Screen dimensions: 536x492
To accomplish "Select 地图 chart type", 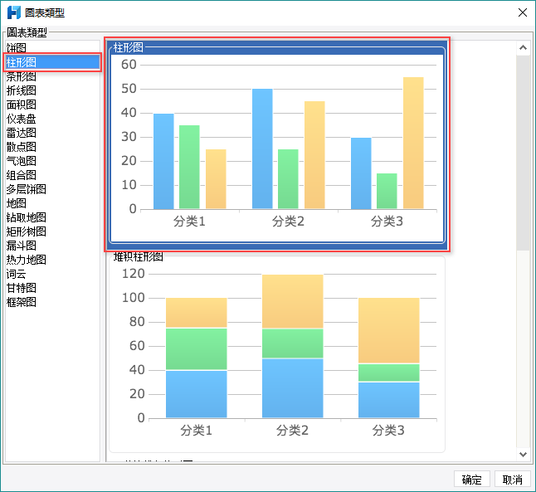I will (52, 203).
